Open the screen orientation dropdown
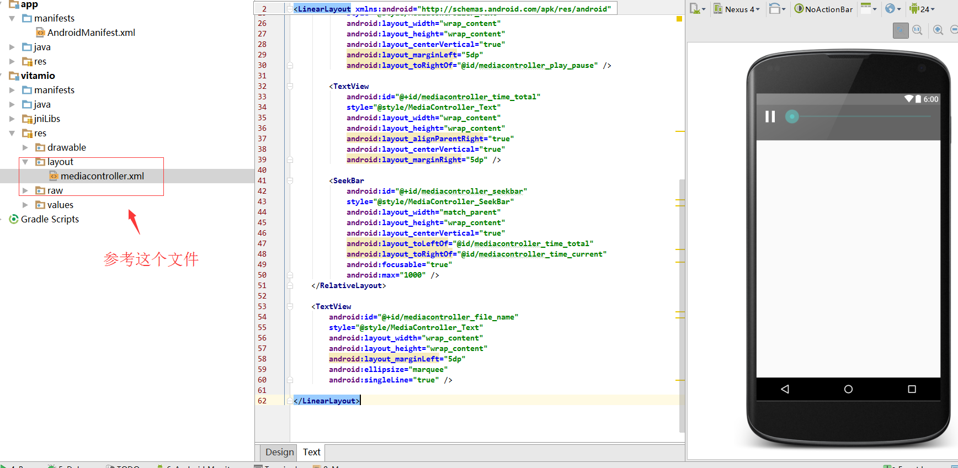958x468 pixels. point(777,9)
